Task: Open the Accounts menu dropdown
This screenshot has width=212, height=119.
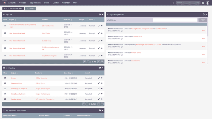Action: coord(12,3)
